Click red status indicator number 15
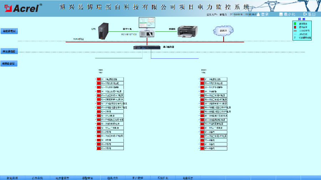The width and height of the screenshot is (321, 180). coord(99,132)
